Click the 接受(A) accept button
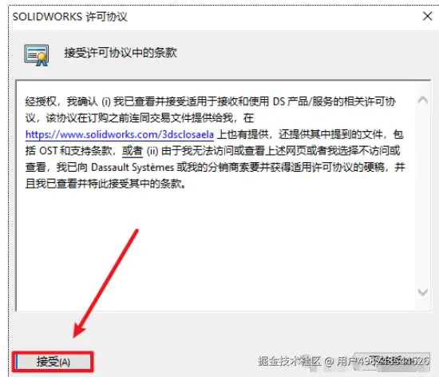439x377 pixels. click(x=53, y=362)
